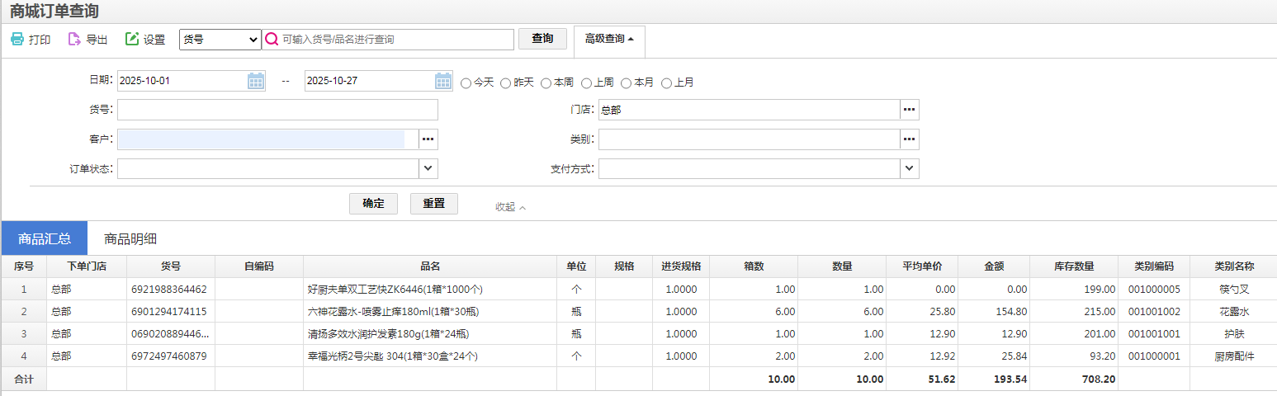Click the export icon (导出)
This screenshot has height=396, width=1277.
(x=74, y=40)
